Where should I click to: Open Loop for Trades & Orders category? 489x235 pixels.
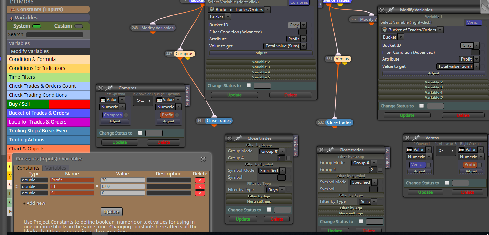tap(49, 122)
